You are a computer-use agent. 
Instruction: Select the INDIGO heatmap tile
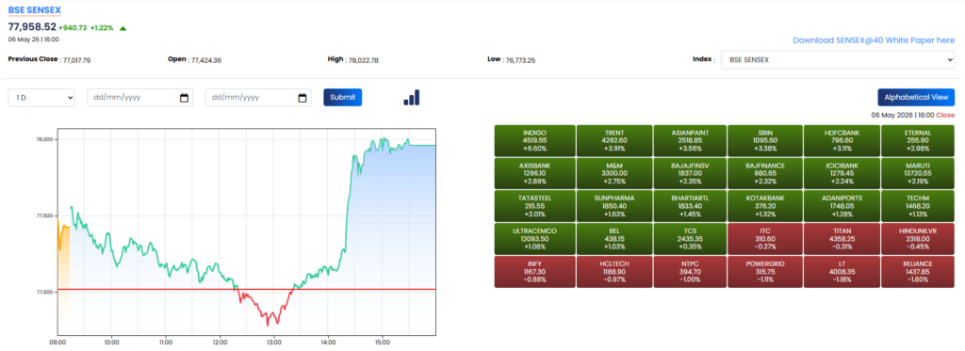[x=535, y=141]
